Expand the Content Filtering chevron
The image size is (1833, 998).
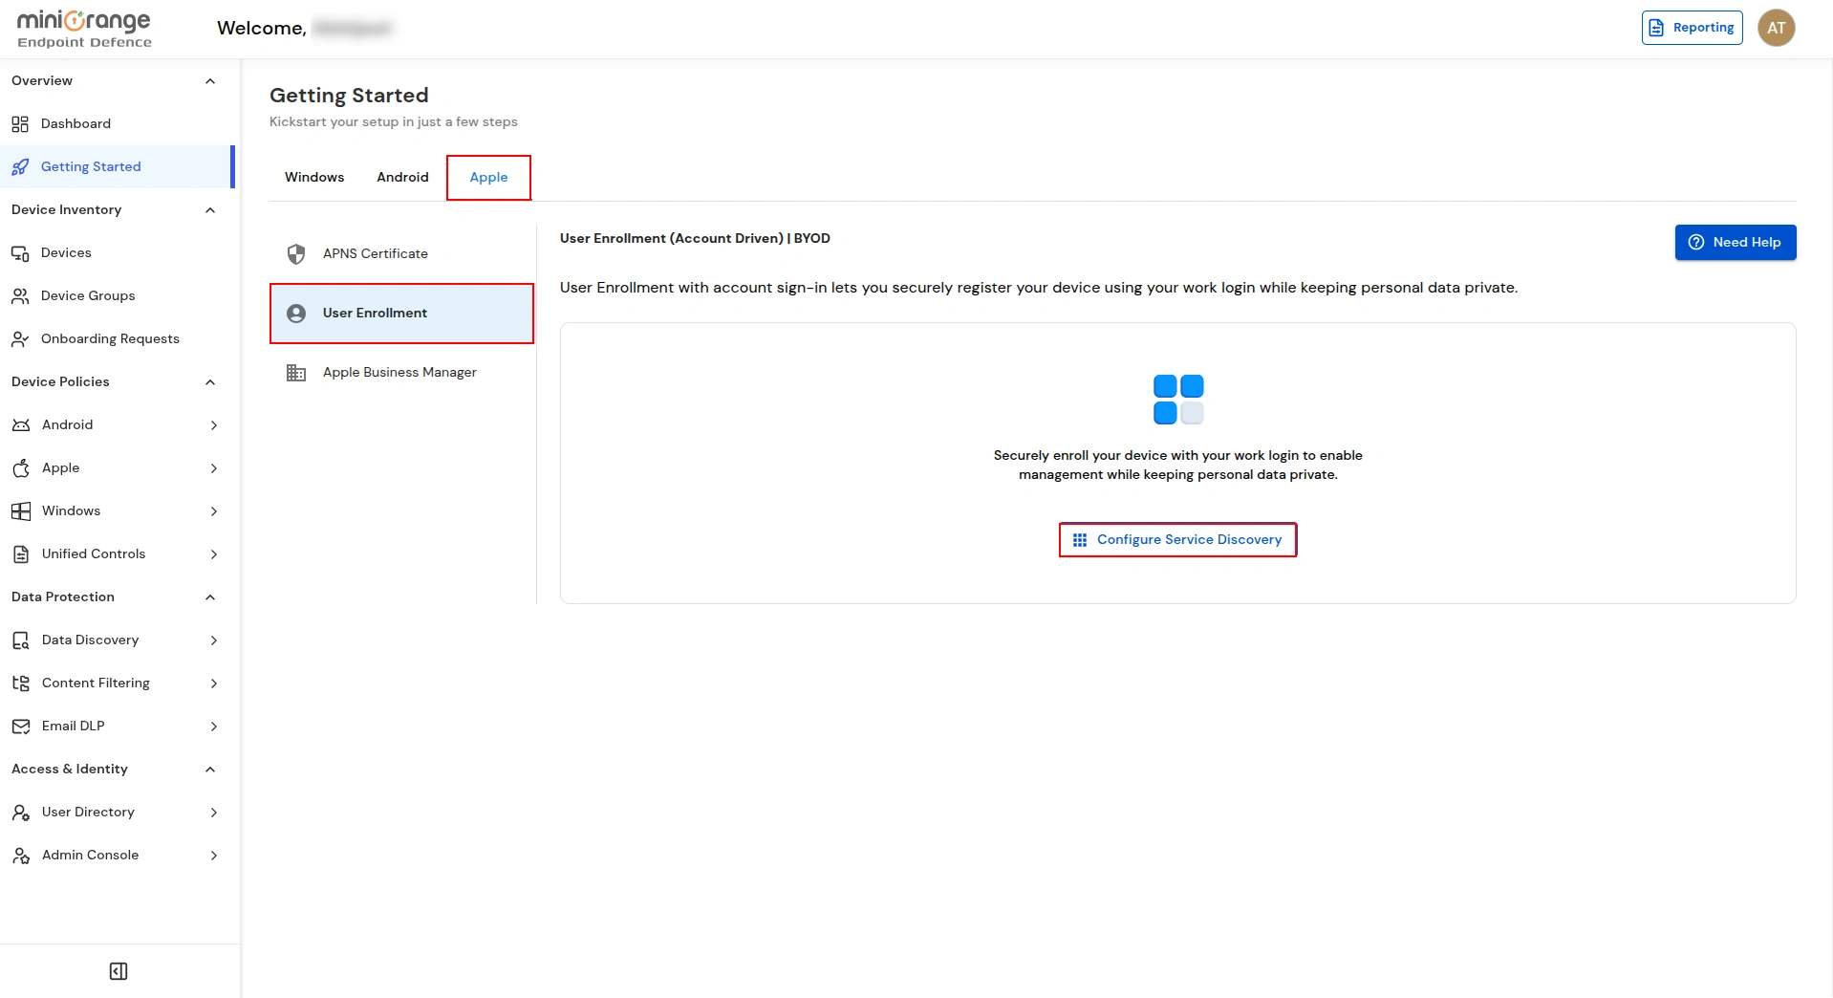[214, 683]
